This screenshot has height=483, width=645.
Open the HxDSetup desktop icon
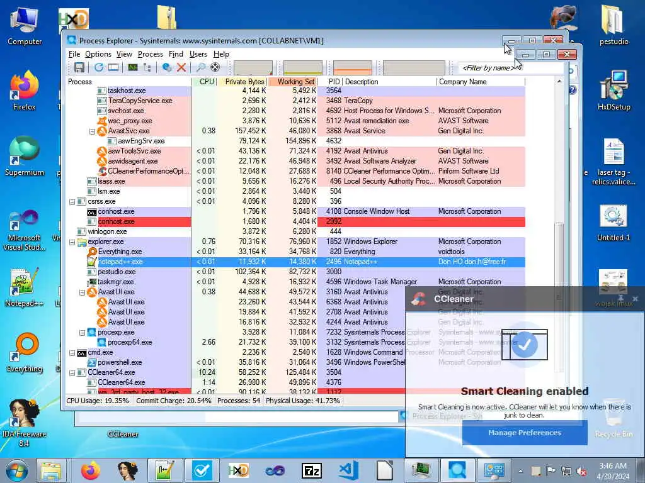click(614, 91)
